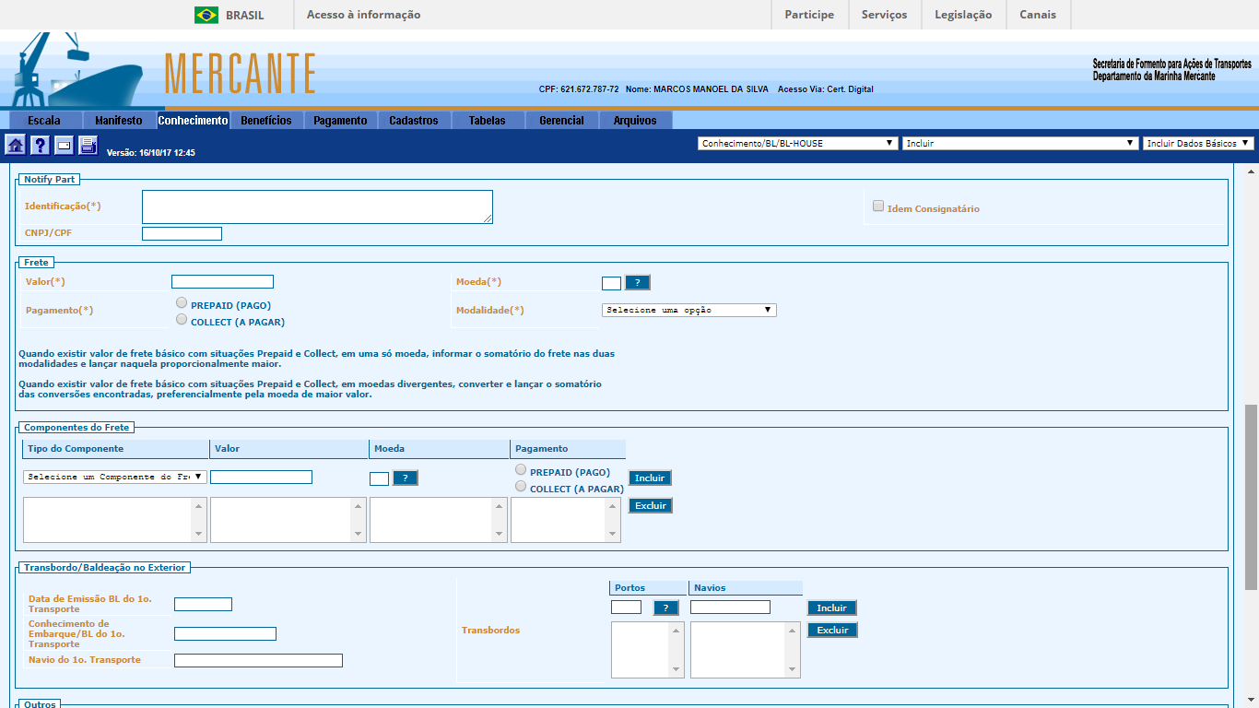This screenshot has width=1259, height=708.
Task: Click the blank card icon in toolbar
Action: 64,145
